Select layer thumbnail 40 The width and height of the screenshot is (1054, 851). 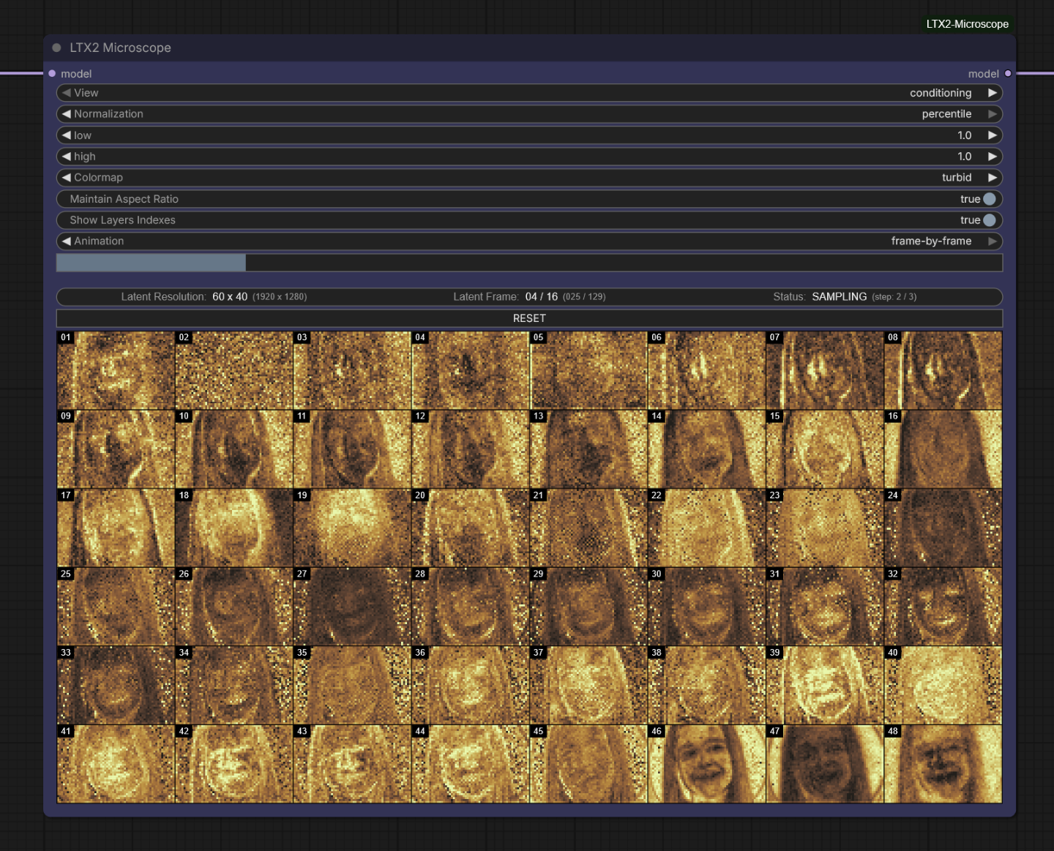tap(943, 686)
